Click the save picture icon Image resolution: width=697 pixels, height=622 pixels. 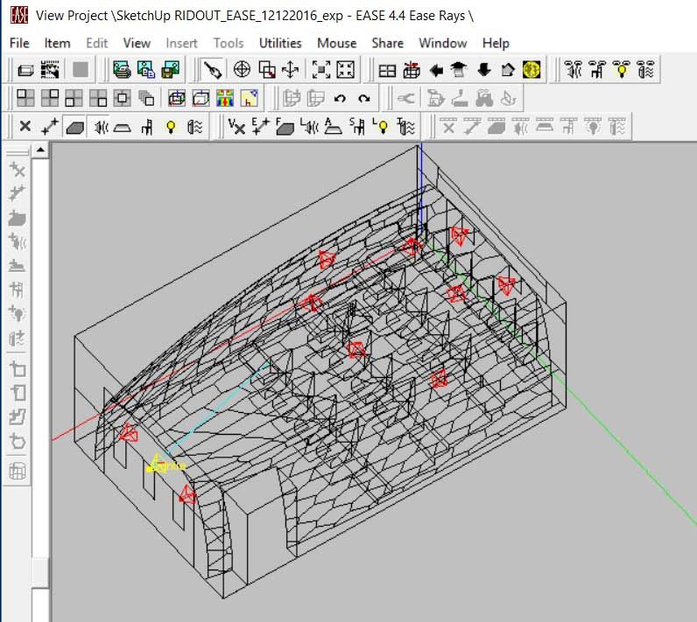pos(170,70)
